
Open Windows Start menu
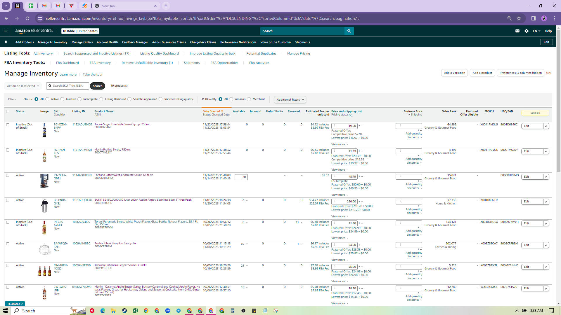point(5,311)
